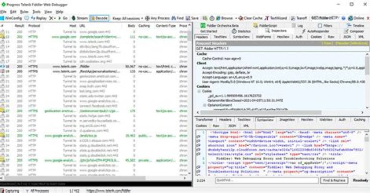Toggle the Decode toolbar button
The height and width of the screenshot is (193, 370).
[x=99, y=18]
